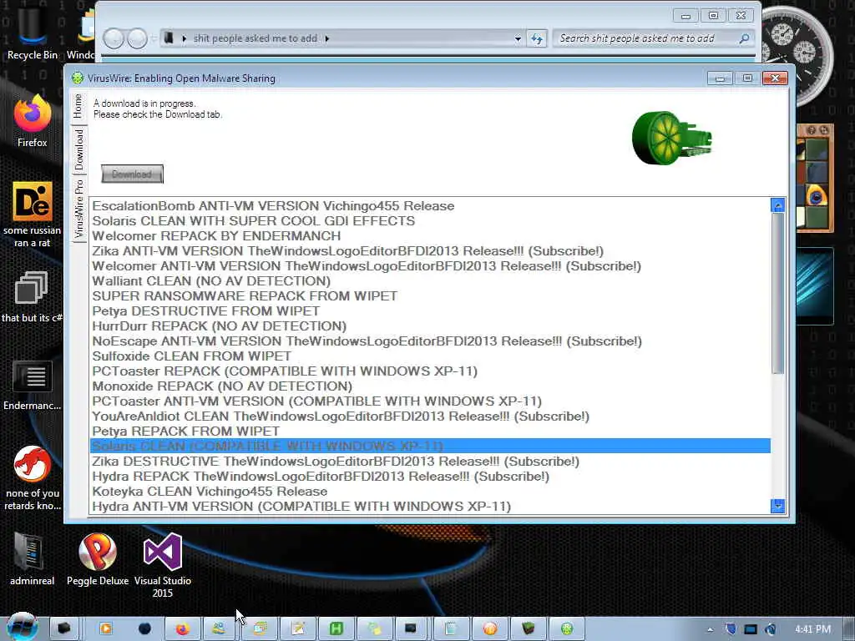Select the 'some russian ran a rat' desktop icon

(x=33, y=215)
